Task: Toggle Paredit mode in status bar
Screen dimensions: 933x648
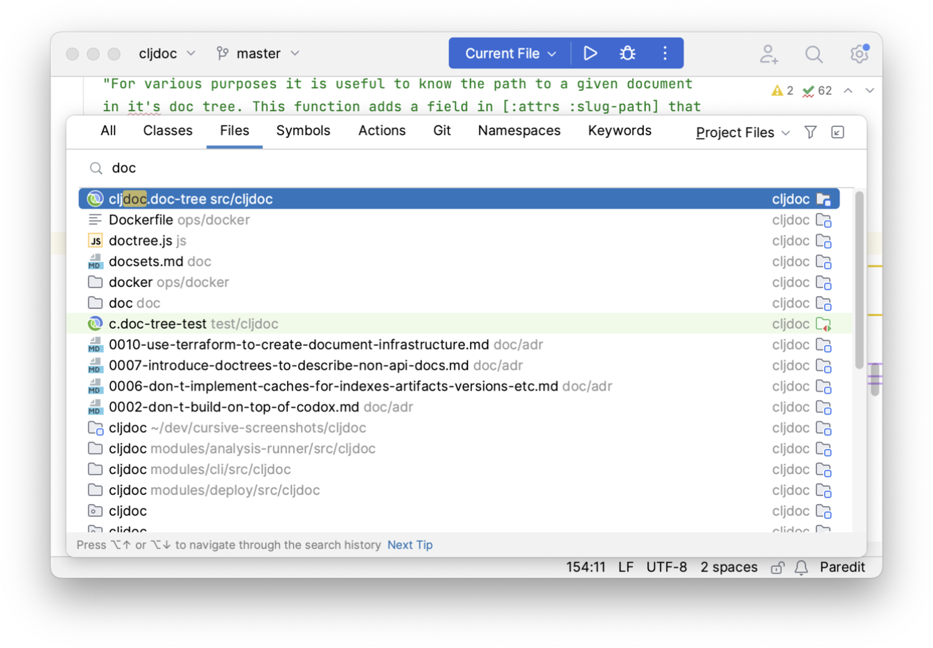Action: [842, 568]
